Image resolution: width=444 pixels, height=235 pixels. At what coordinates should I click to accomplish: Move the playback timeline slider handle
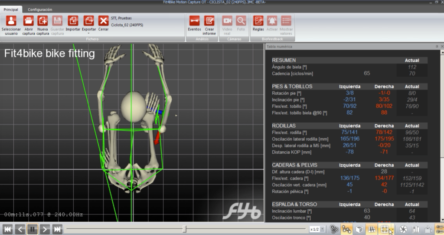pyautogui.click(x=184, y=229)
